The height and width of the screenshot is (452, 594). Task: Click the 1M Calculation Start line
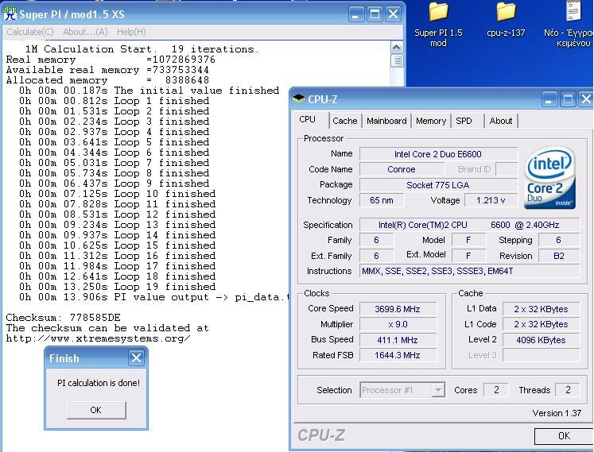click(x=142, y=49)
